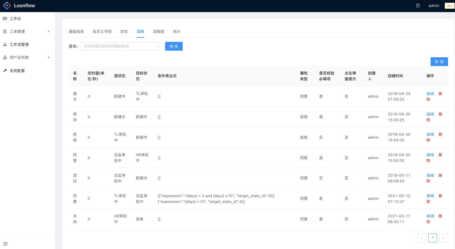Image resolution: width=455 pixels, height=249 pixels.
Task: Click the 条件表达式 column header
Action: coord(167,76)
